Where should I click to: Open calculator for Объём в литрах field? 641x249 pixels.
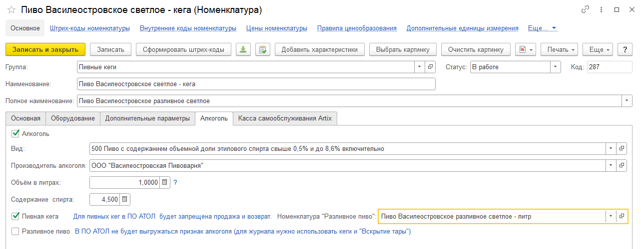click(165, 183)
